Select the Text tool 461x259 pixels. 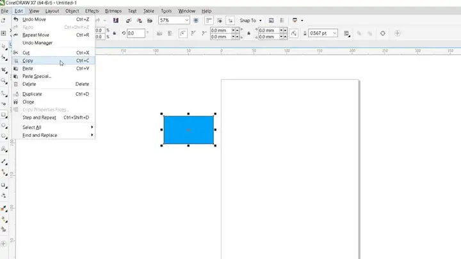[4, 149]
